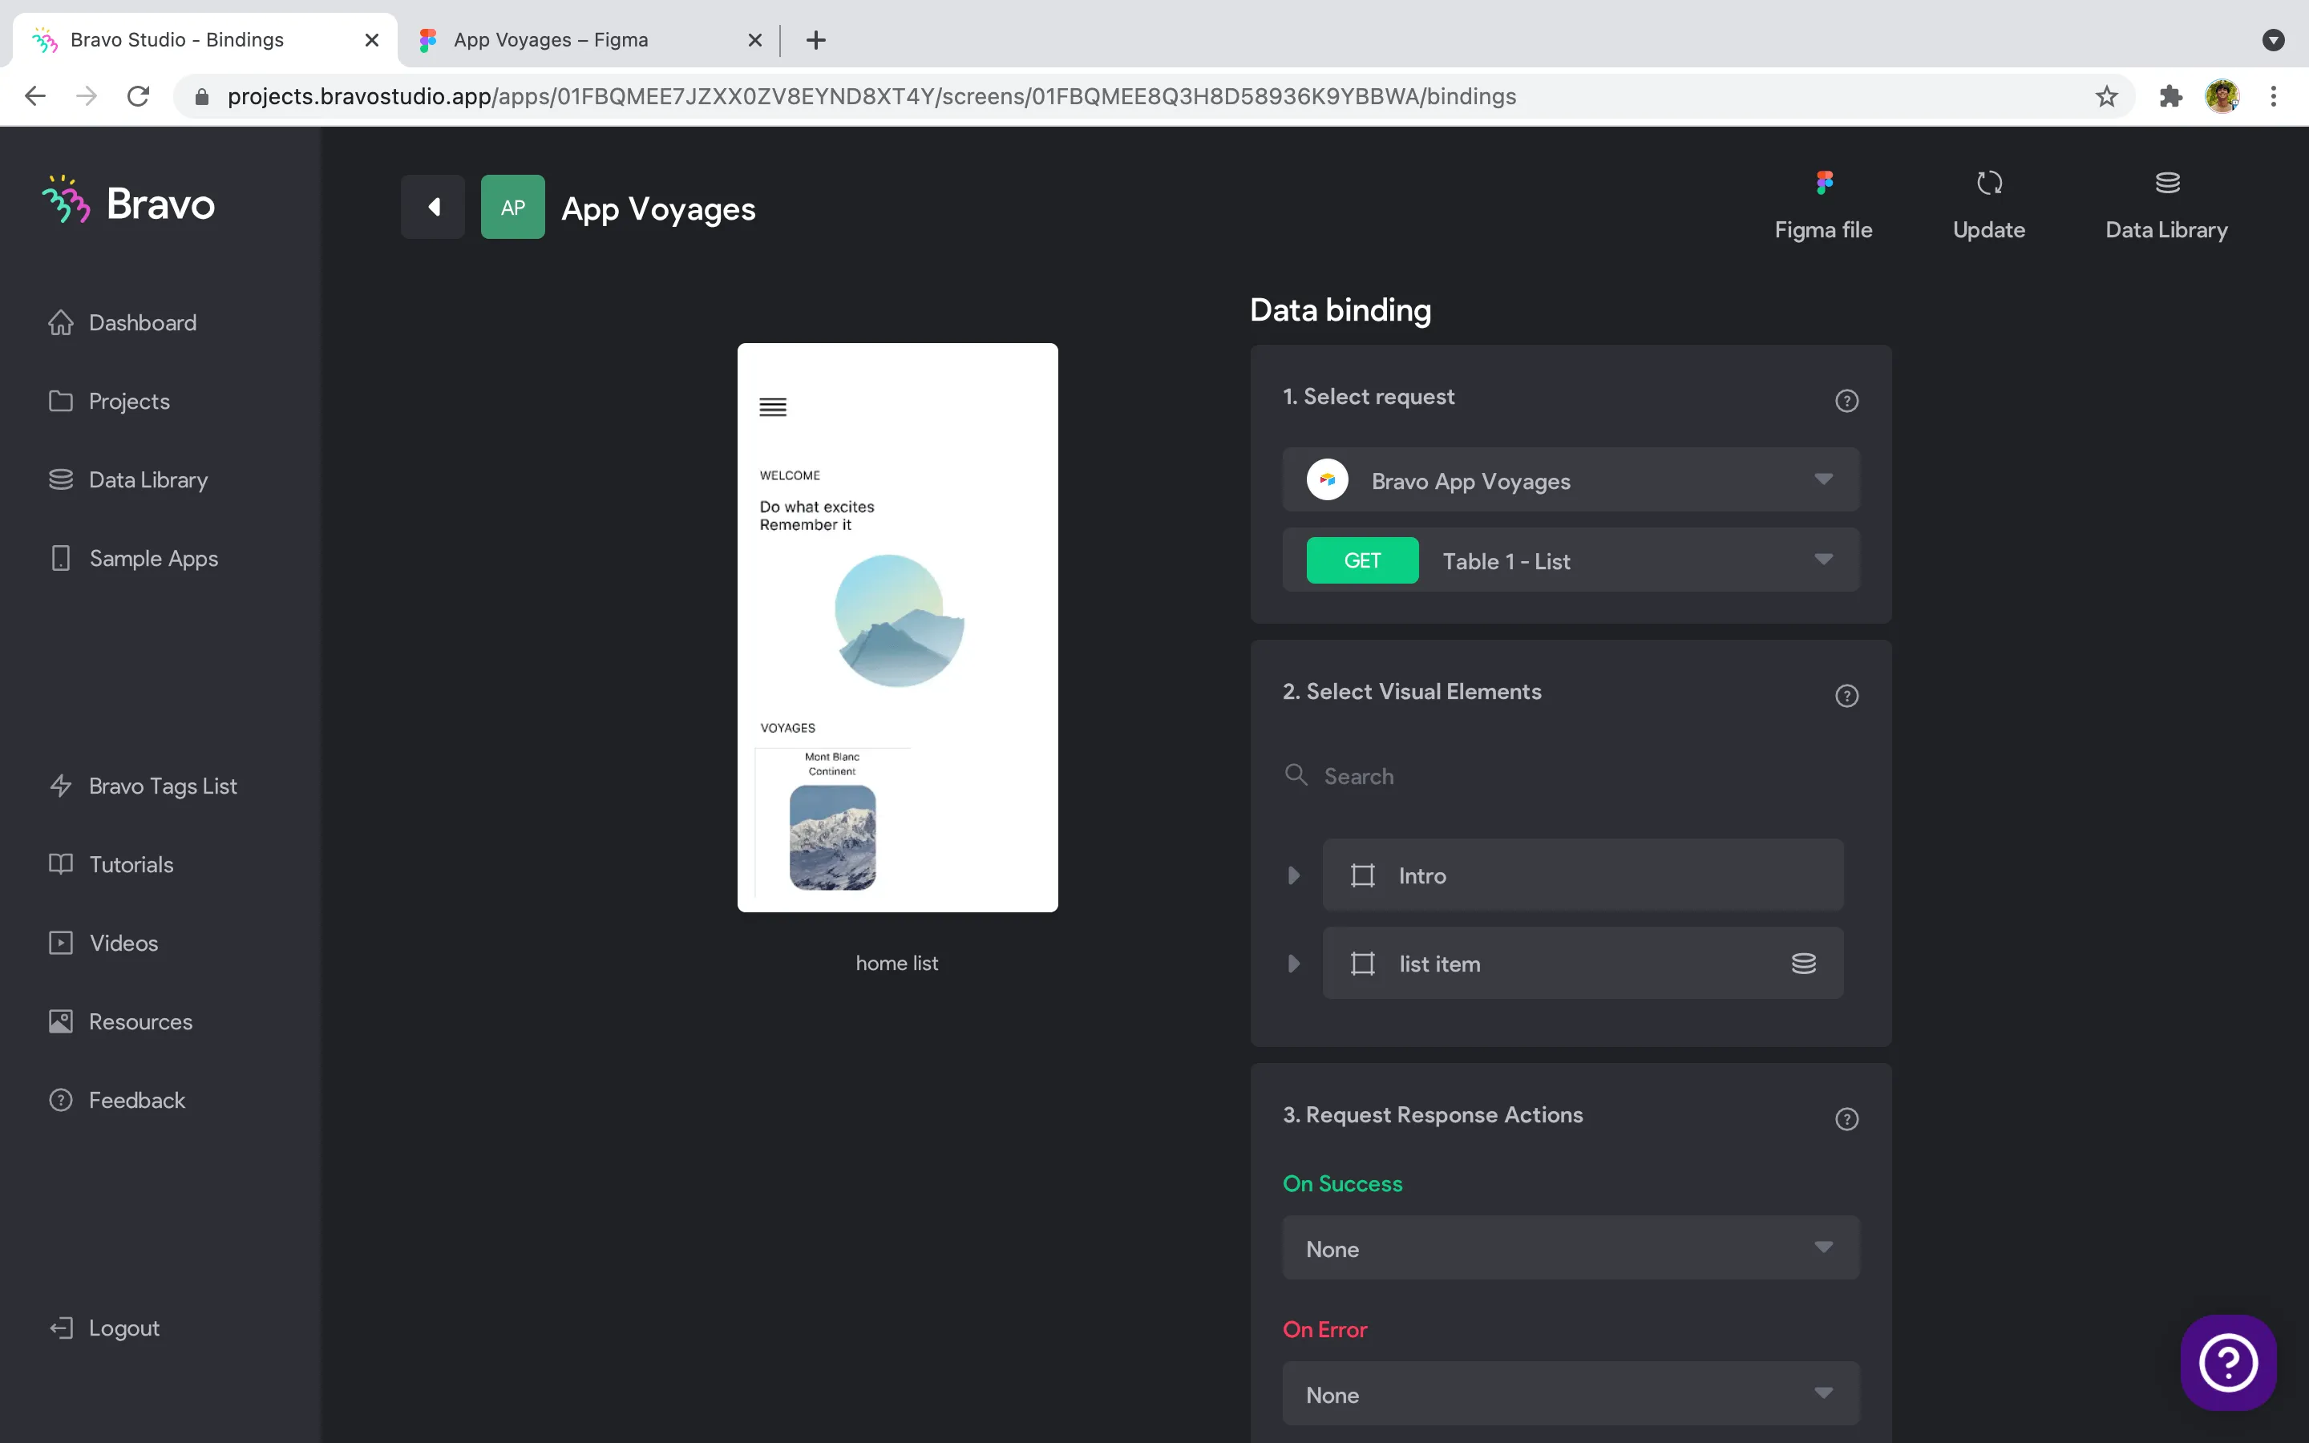Open Bravo Tags List
The width and height of the screenshot is (2309, 1443).
144,786
